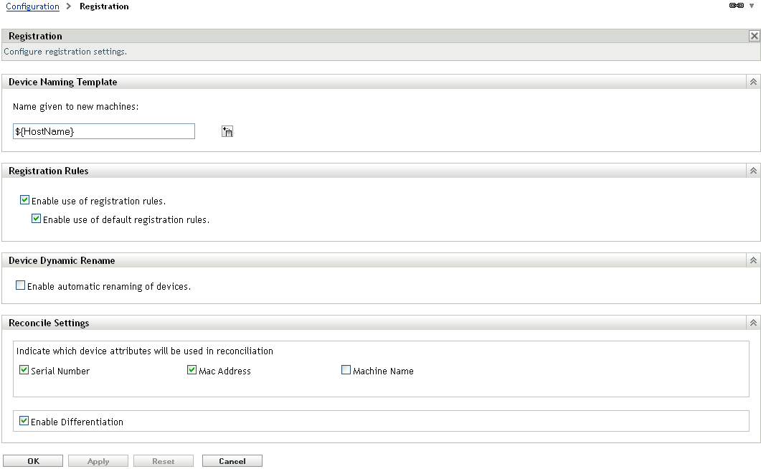Disable the Enable Differentiation option
Screen dimensions: 761x469
tap(24, 420)
